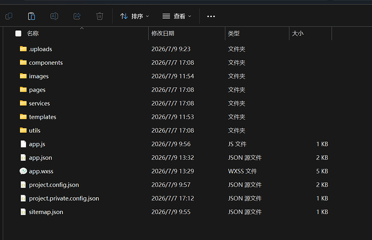Select the .uploads folder name
372x240 pixels.
point(40,49)
